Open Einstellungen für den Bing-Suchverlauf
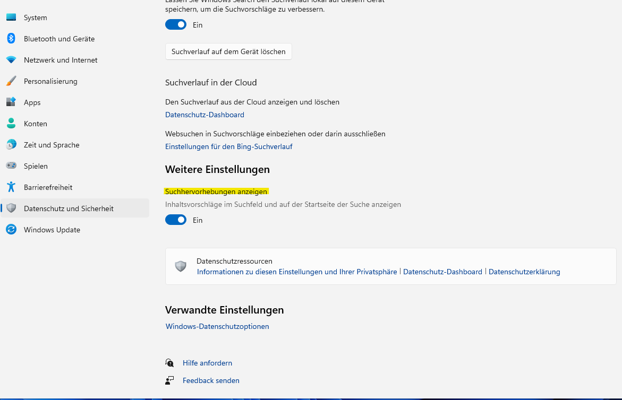This screenshot has width=622, height=400. tap(228, 146)
